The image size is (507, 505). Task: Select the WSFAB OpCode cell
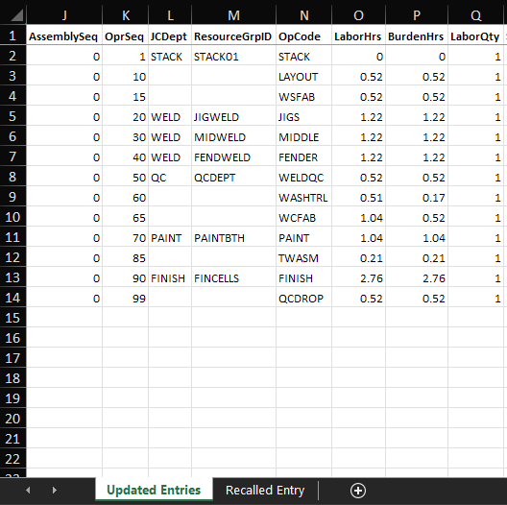(x=304, y=96)
